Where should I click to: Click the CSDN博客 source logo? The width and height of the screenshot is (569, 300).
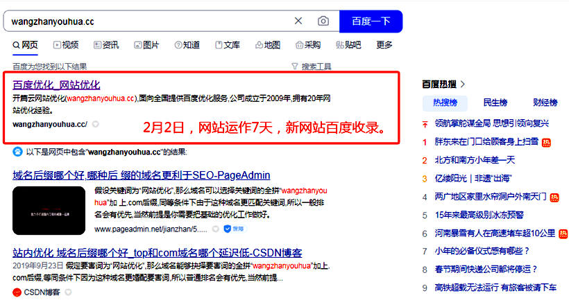[17, 292]
